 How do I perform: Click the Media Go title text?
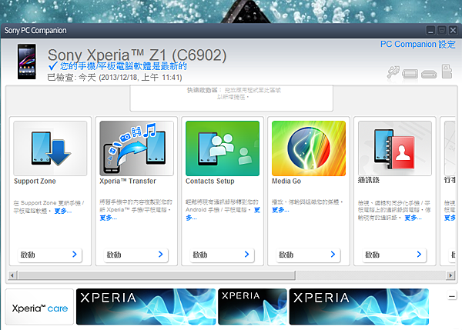tap(286, 181)
